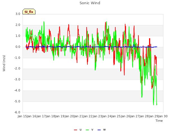Click the -6.0 y-axis tick label
The image size is (180, 135).
(x=17, y=112)
